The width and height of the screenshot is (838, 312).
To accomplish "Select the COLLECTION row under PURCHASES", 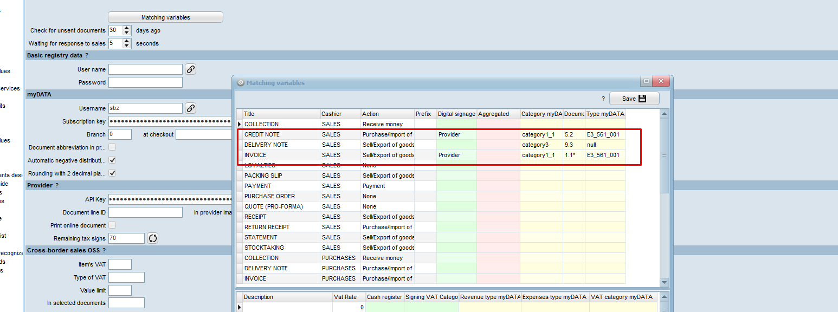I will click(431, 258).
